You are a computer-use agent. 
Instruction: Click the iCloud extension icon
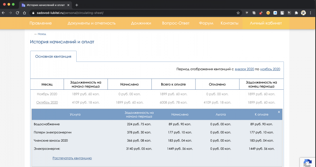275,13
